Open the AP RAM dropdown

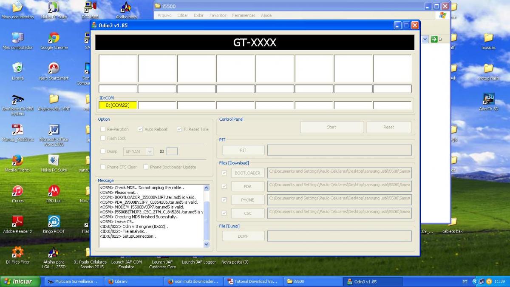138,151
